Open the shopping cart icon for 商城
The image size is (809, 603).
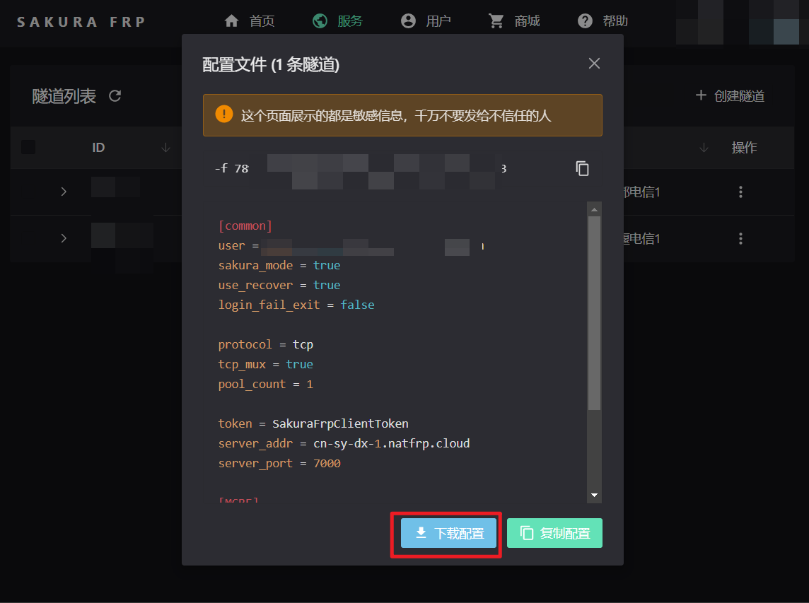496,21
